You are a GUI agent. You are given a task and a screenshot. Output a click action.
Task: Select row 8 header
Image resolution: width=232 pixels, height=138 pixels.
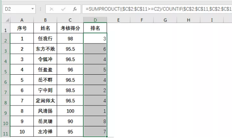pos(5,100)
